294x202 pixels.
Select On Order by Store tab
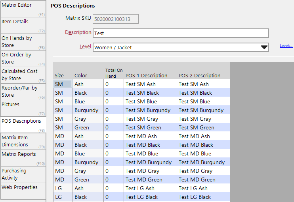coord(23,58)
